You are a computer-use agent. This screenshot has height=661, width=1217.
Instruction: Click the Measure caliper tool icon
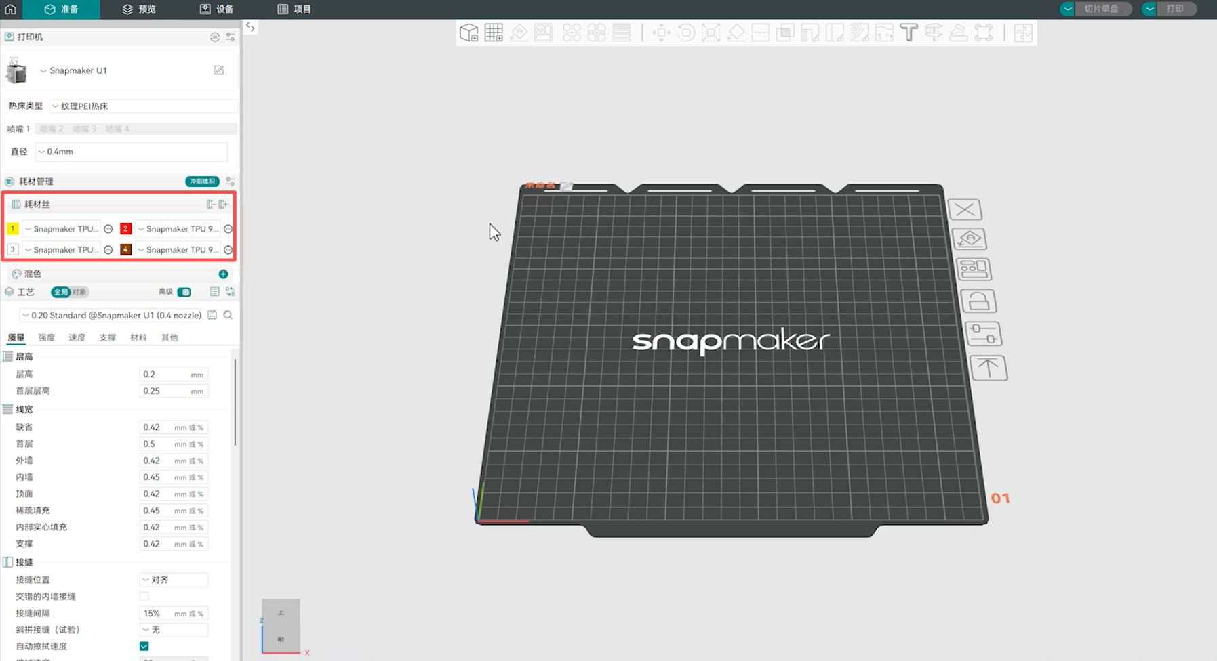pos(934,33)
